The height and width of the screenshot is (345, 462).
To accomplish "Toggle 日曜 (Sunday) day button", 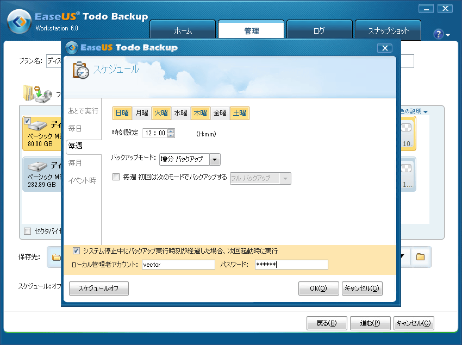I will point(122,113).
